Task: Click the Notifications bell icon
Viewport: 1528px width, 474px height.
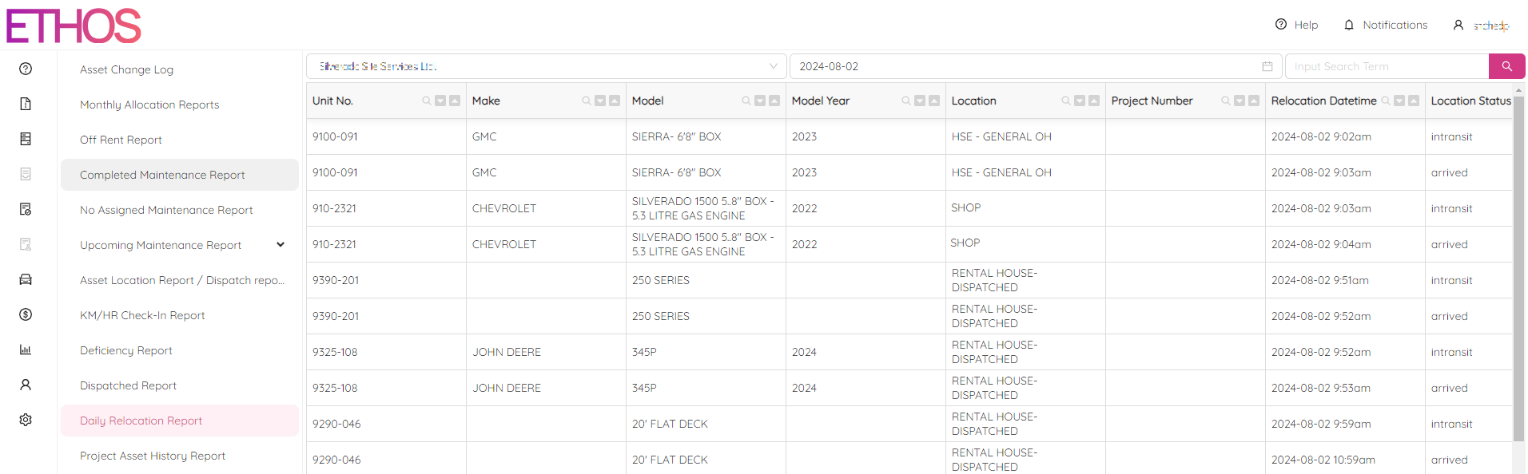Action: click(x=1349, y=25)
